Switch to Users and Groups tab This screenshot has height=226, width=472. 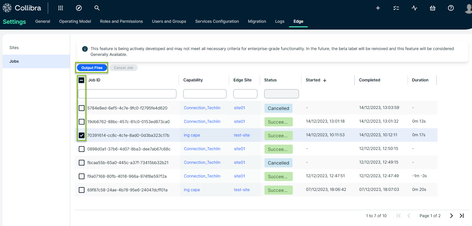click(x=169, y=21)
